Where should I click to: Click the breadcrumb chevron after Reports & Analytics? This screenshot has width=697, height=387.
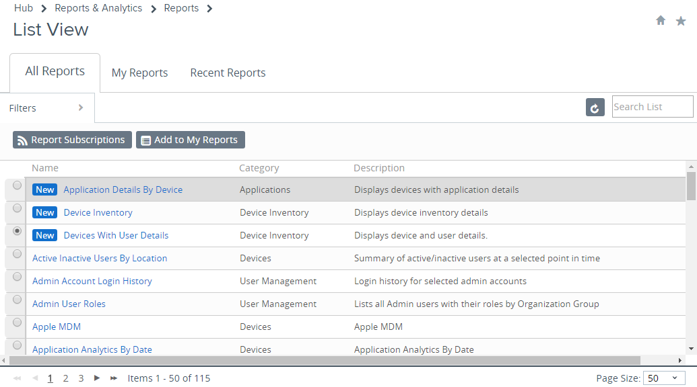154,9
